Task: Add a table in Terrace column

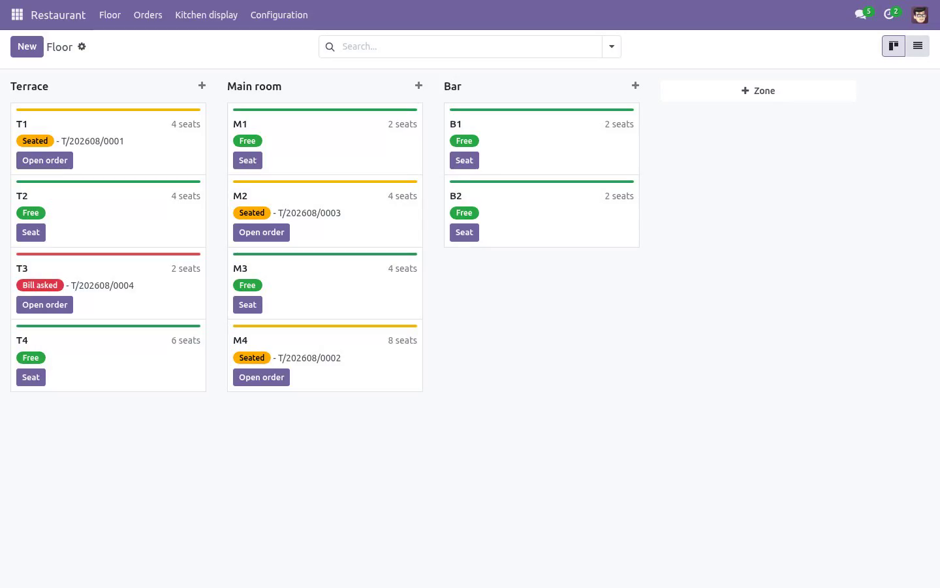Action: [x=202, y=86]
